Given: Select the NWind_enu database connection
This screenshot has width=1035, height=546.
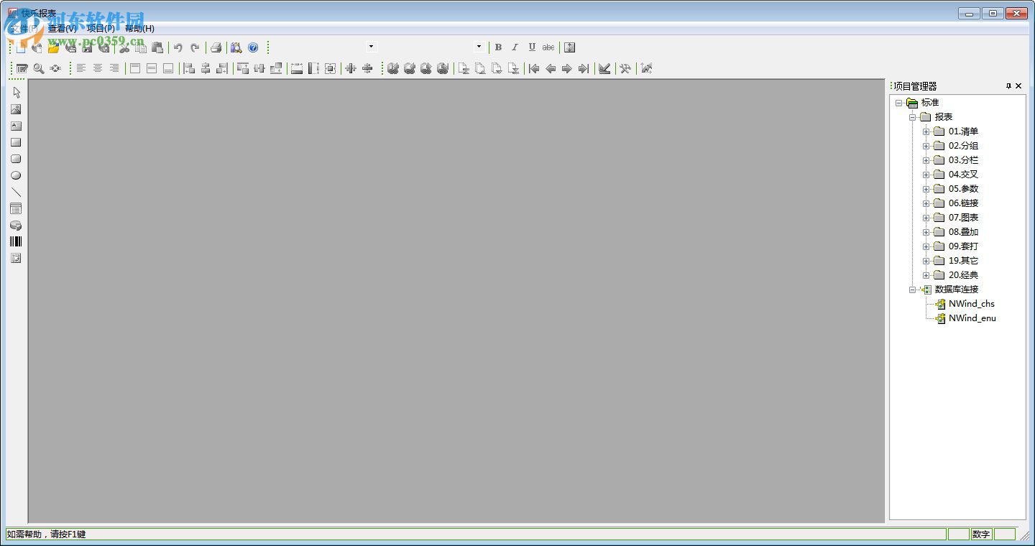Looking at the screenshot, I should [972, 318].
